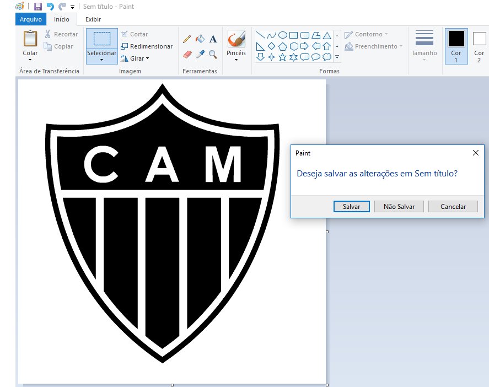Select the Eraser tool
The height and width of the screenshot is (387, 489).
[187, 55]
